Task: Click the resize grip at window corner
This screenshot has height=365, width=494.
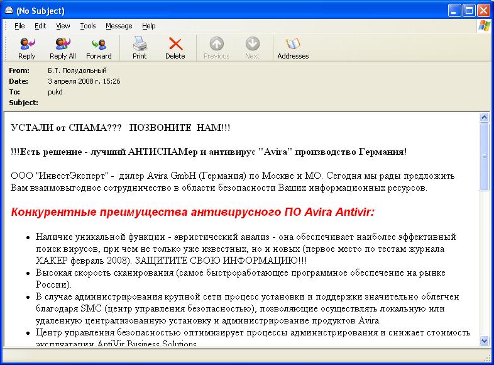Action: (x=488, y=358)
